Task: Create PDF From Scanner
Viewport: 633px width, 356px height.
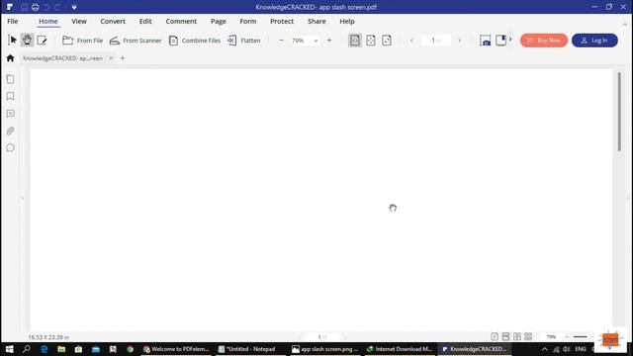Action: point(136,41)
